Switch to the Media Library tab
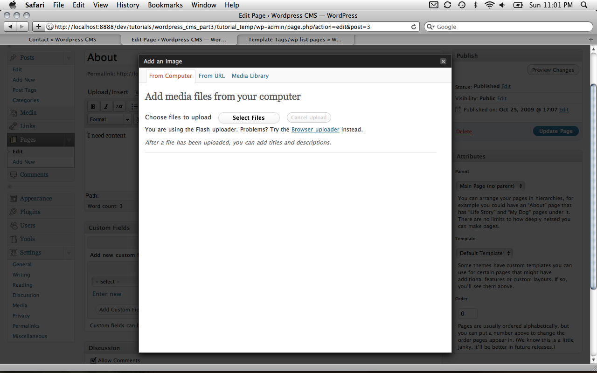This screenshot has width=597, height=373. click(250, 76)
